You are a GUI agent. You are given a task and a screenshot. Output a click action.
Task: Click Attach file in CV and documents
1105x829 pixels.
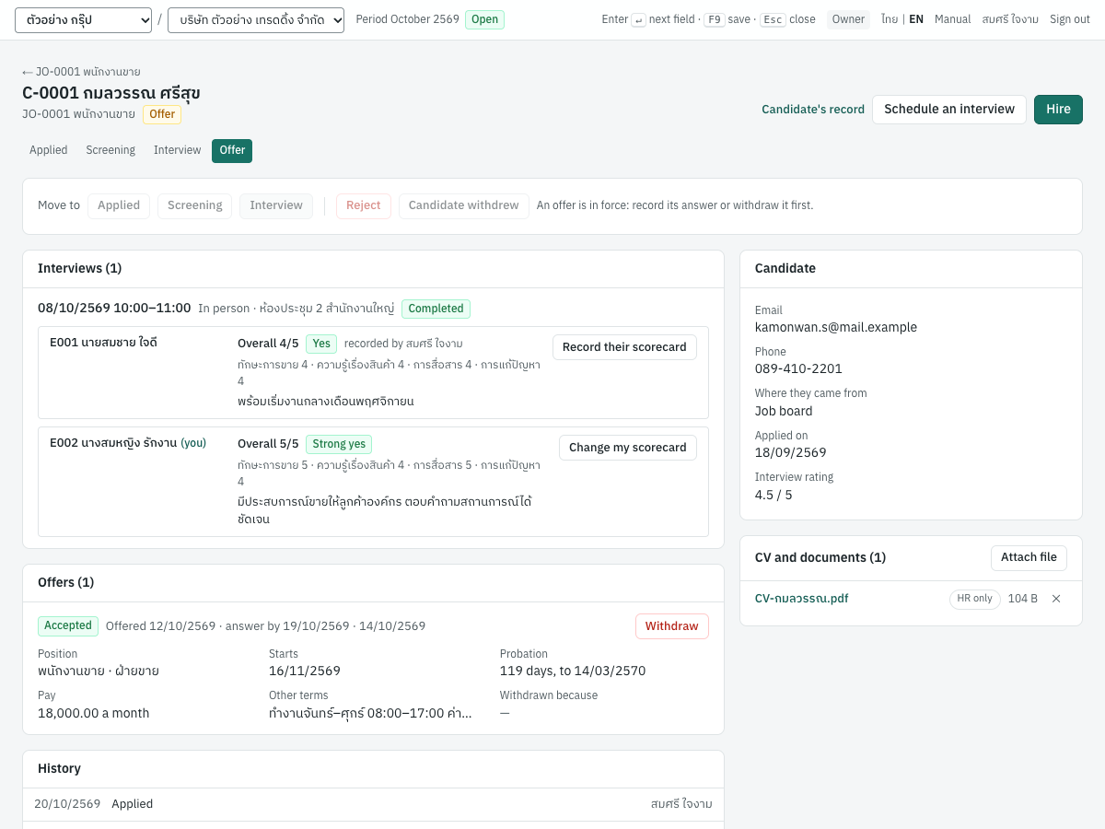(1029, 557)
